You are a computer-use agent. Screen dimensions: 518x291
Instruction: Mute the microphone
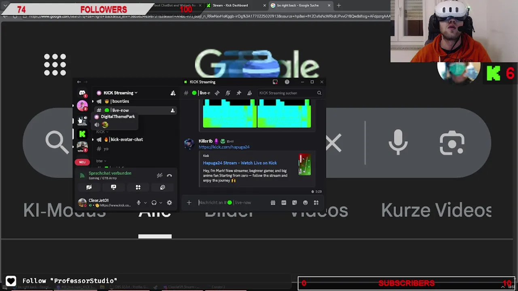(138, 202)
